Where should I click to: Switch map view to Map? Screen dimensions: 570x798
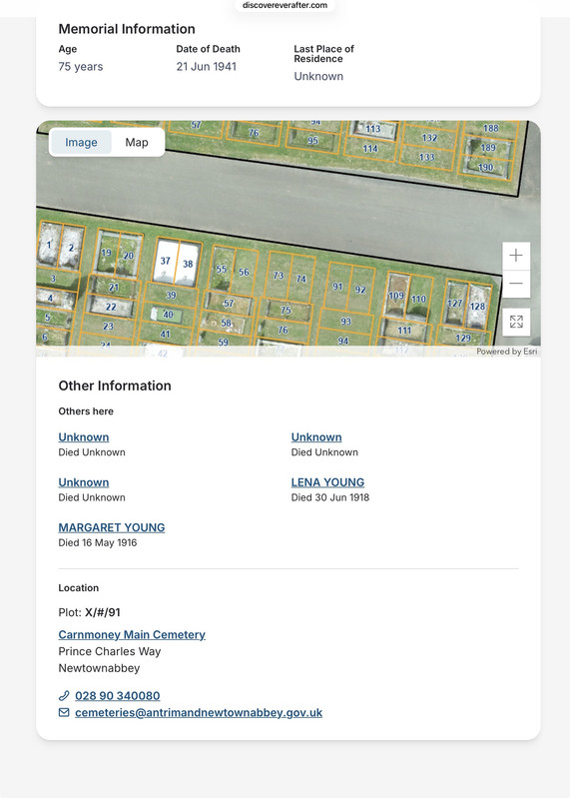pyautogui.click(x=137, y=142)
